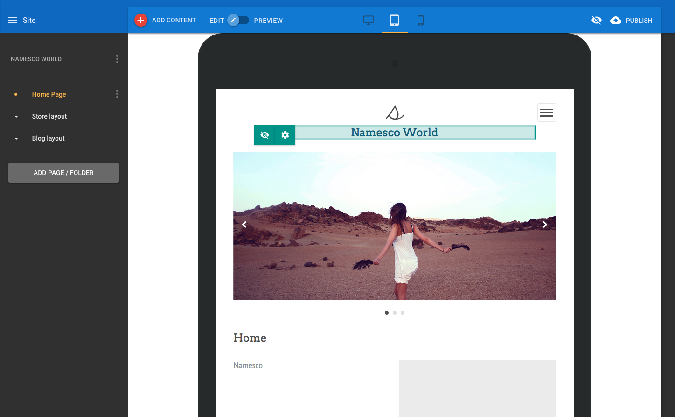The width and height of the screenshot is (675, 417).
Task: Select the second slider pagination dot
Action: point(395,313)
